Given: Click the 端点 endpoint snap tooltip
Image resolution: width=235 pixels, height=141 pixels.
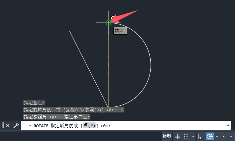Looking at the screenshot, I should pyautogui.click(x=120, y=31).
